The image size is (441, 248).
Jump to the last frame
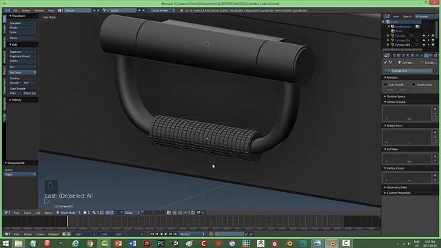(x=175, y=234)
